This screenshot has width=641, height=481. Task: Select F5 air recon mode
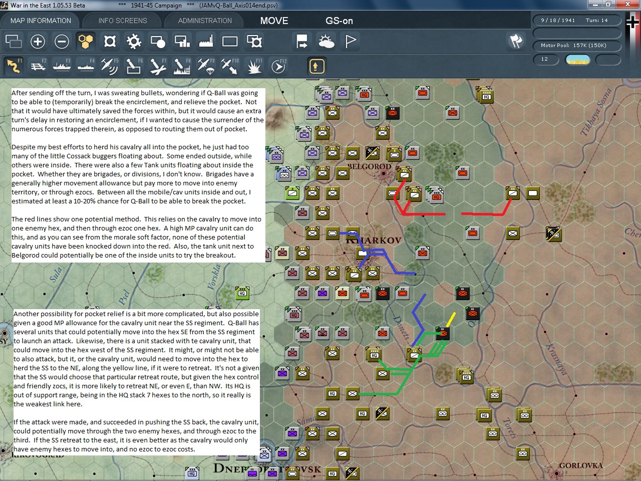(110, 66)
